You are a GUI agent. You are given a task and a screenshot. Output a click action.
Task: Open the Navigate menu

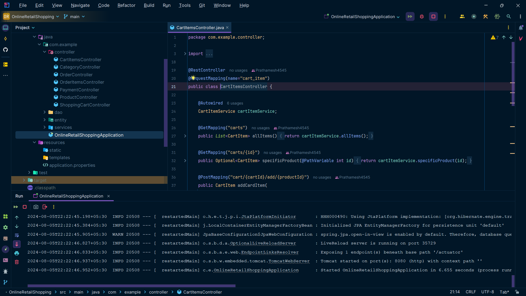[80, 5]
